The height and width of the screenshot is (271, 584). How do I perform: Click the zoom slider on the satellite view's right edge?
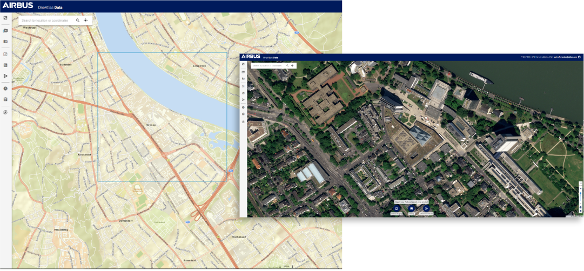[581, 194]
